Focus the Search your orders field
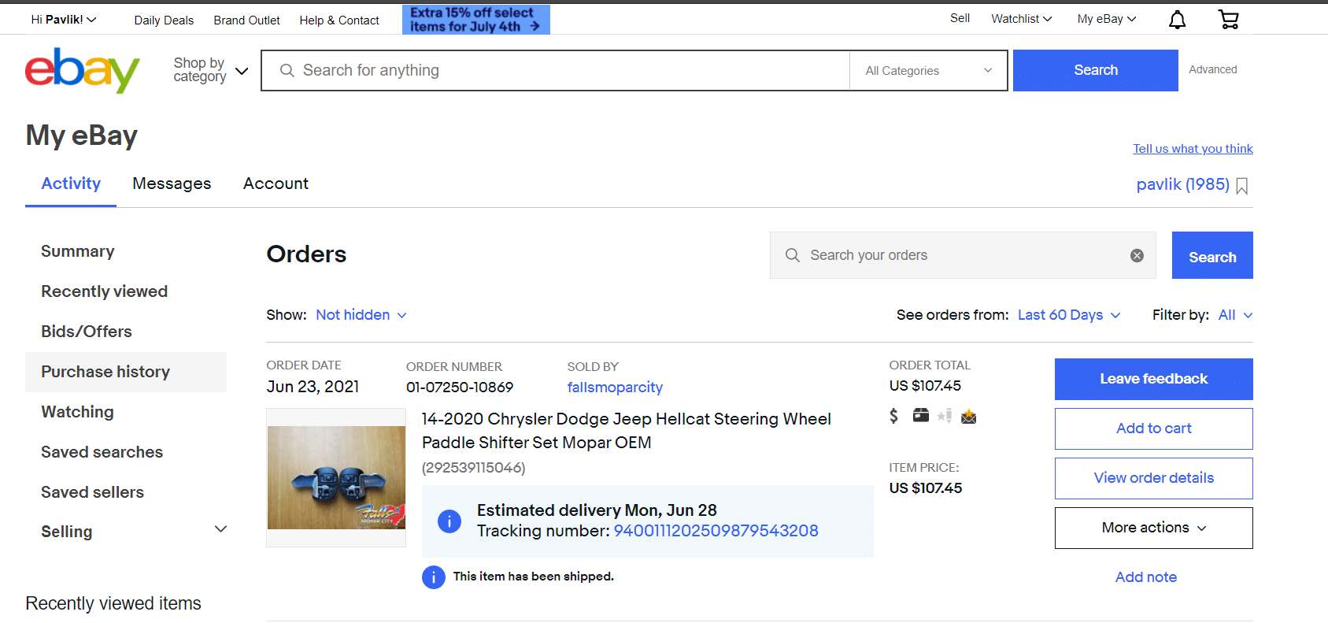The width and height of the screenshot is (1328, 623). (x=963, y=255)
